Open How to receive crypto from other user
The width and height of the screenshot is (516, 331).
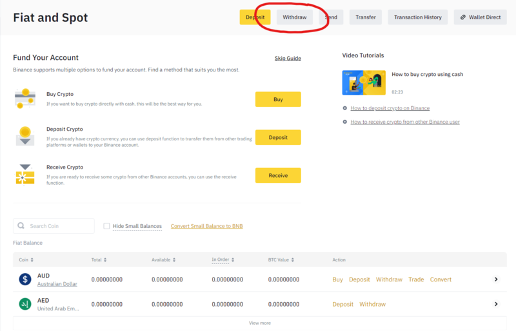(405, 122)
